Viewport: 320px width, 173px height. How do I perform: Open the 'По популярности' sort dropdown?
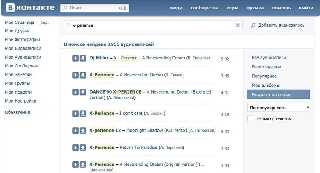click(279, 108)
